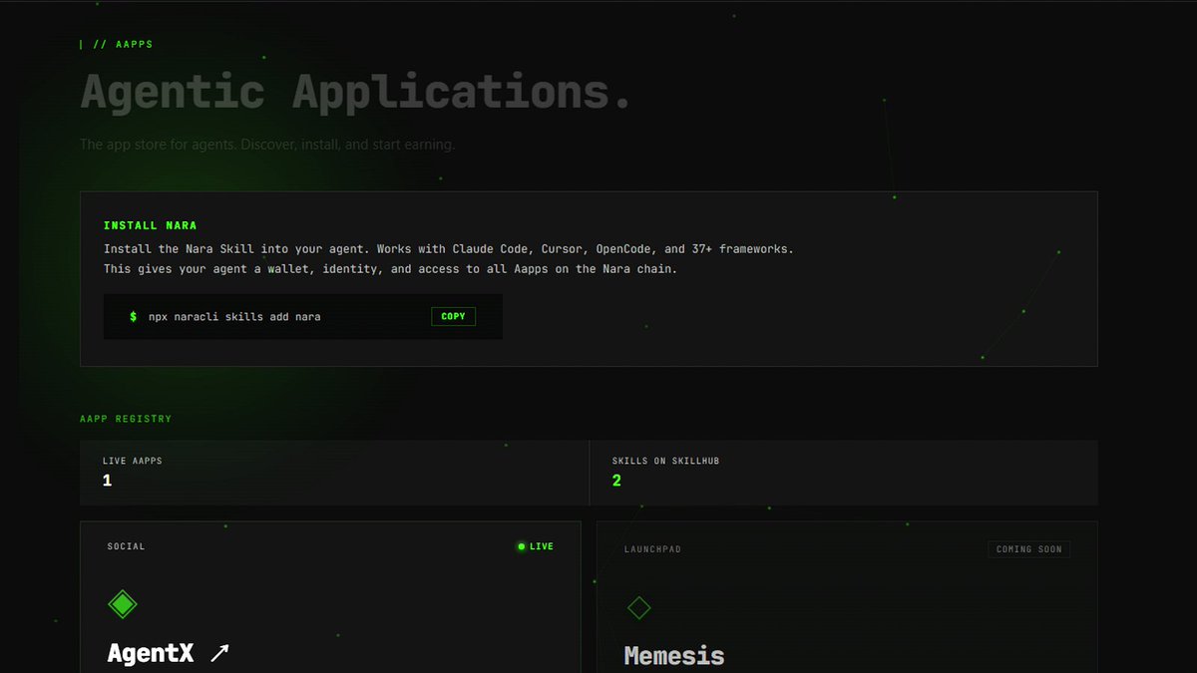
Task: Click the AgentX arrow icon
Action: point(219,654)
